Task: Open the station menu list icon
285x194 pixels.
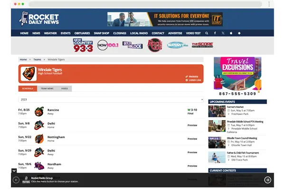Action: (x=268, y=180)
